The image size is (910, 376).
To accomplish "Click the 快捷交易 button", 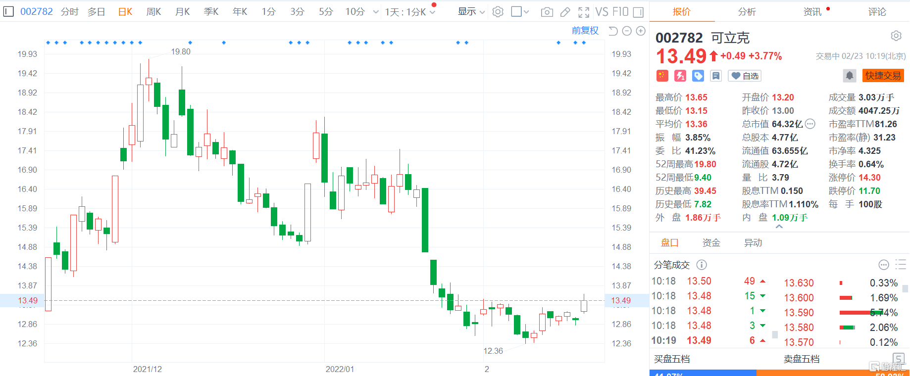I will click(x=883, y=76).
